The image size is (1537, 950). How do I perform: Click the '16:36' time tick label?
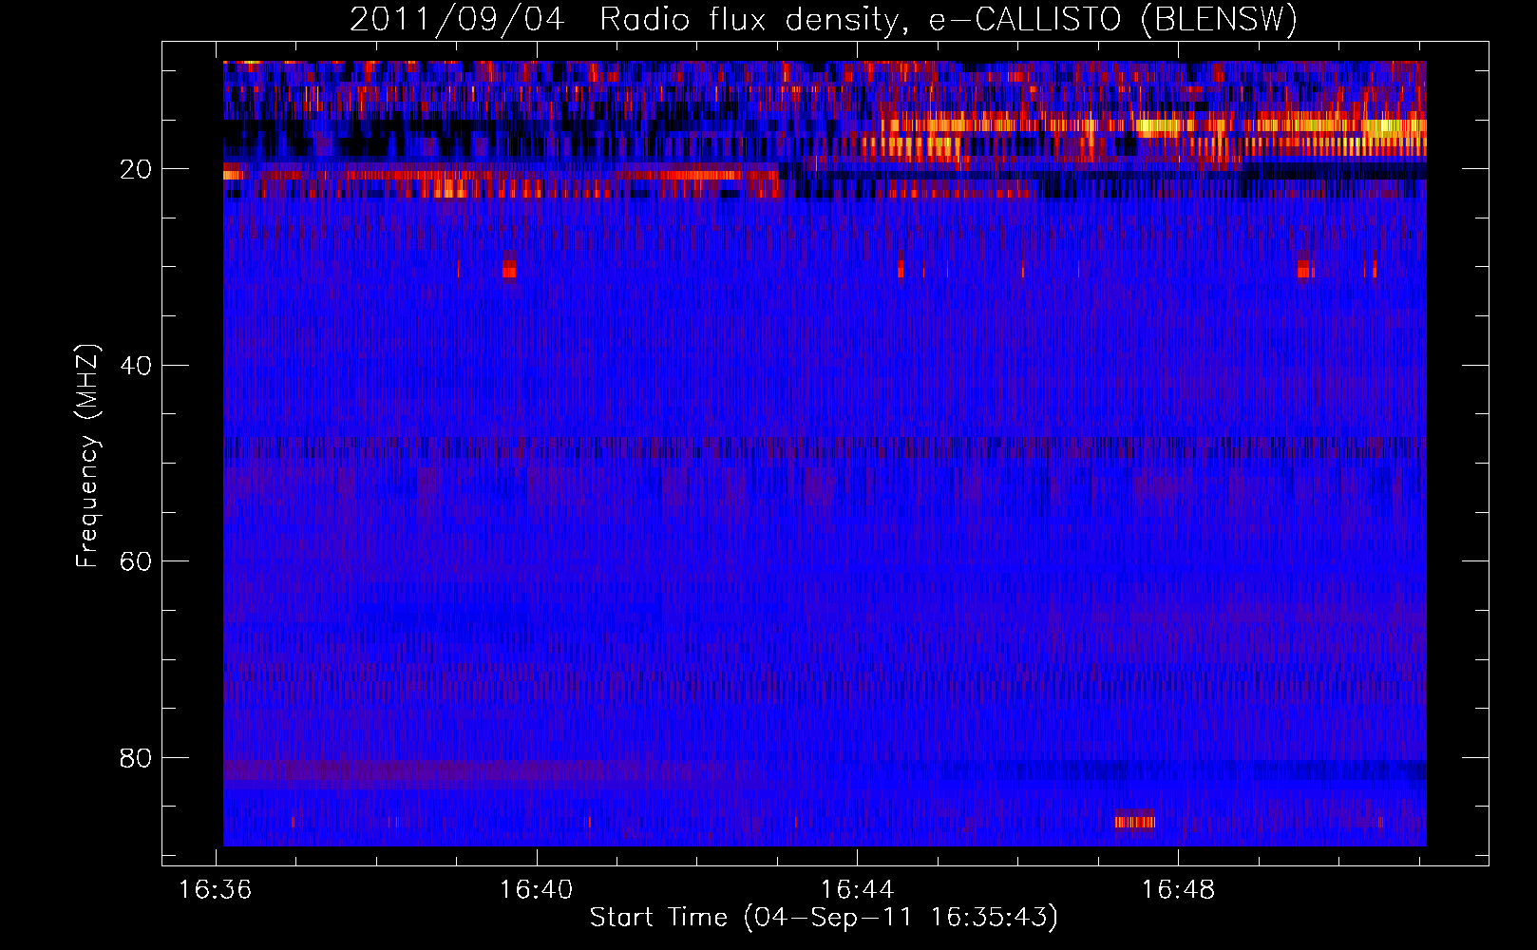click(x=216, y=890)
